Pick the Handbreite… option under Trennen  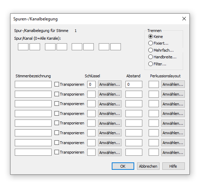point(162,57)
